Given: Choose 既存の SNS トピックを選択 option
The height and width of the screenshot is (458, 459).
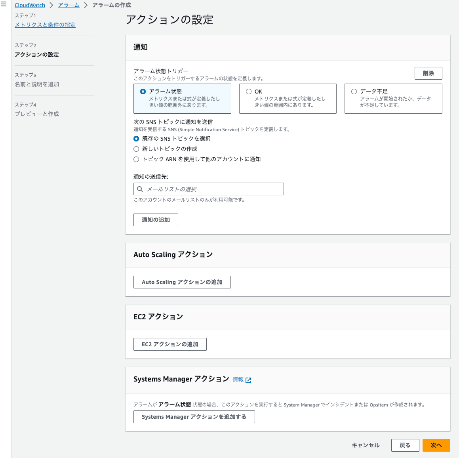Looking at the screenshot, I should (x=136, y=139).
